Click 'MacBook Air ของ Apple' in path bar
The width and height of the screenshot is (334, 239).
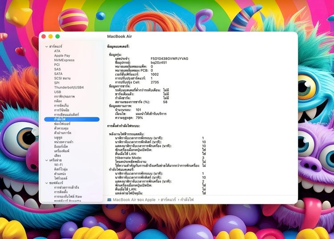(134, 200)
